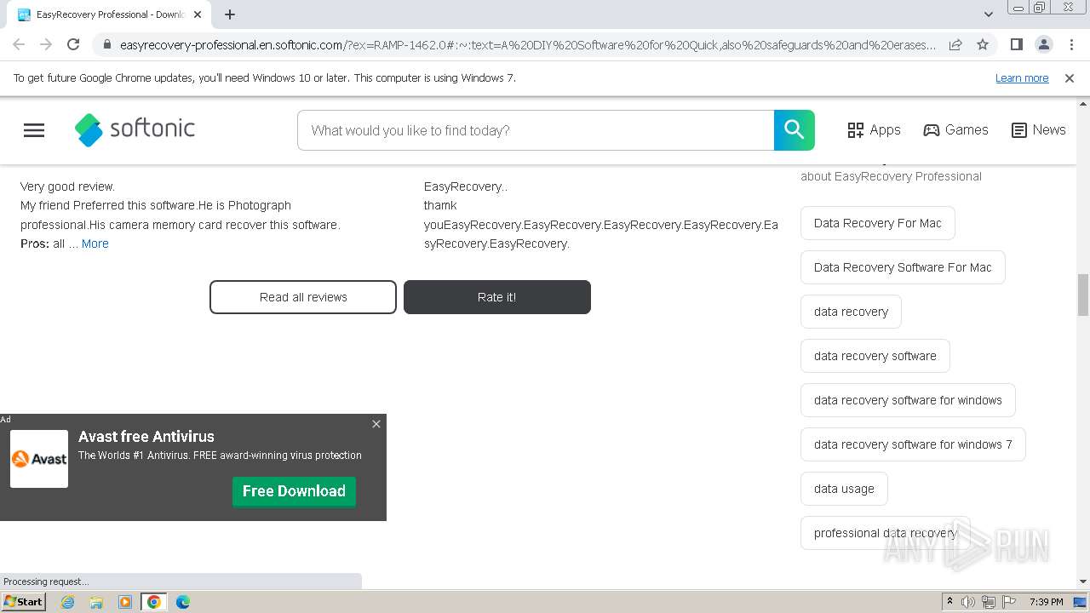This screenshot has width=1090, height=613.
Task: Focus the Softonic search field
Action: click(536, 130)
